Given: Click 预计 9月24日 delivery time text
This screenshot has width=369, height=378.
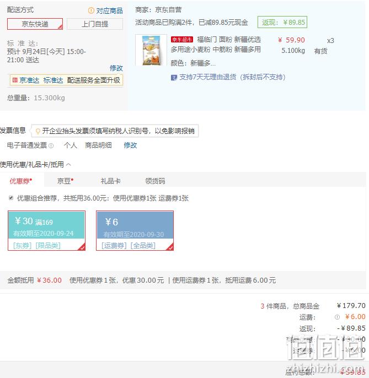Looking at the screenshot, I should pyautogui.click(x=46, y=56).
